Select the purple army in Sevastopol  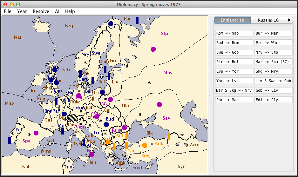pyautogui.click(x=159, y=105)
